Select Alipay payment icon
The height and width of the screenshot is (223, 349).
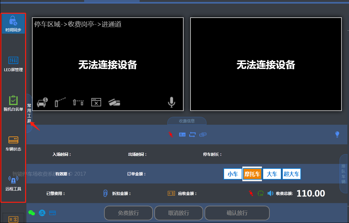pyautogui.click(x=42, y=213)
